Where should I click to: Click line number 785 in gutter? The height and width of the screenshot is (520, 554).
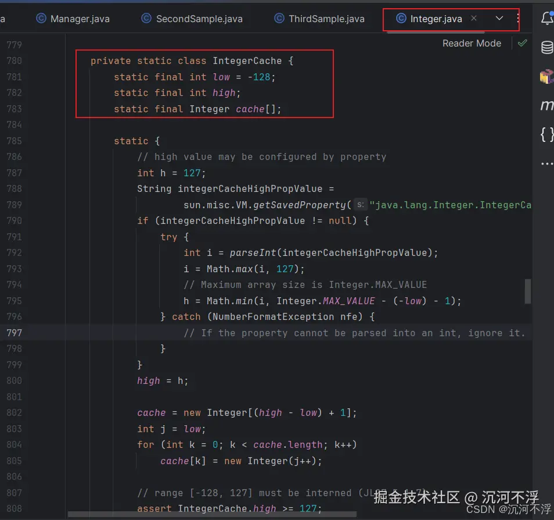point(14,141)
